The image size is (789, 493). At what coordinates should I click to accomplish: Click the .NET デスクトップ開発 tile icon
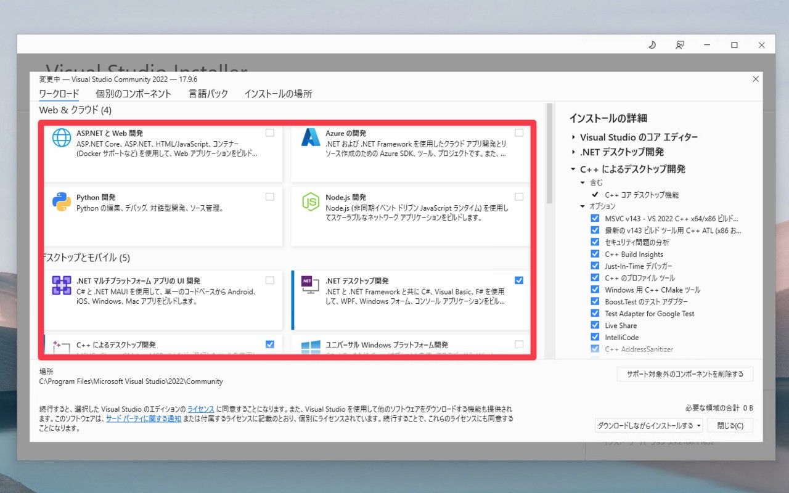tap(309, 286)
